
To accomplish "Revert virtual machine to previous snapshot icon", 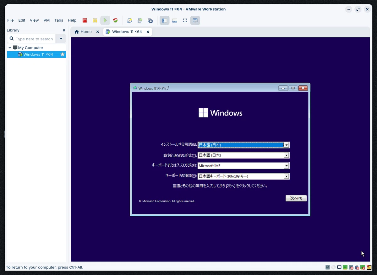I will coord(140,20).
